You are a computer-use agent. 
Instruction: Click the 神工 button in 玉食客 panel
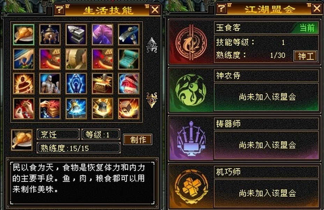(x=305, y=56)
